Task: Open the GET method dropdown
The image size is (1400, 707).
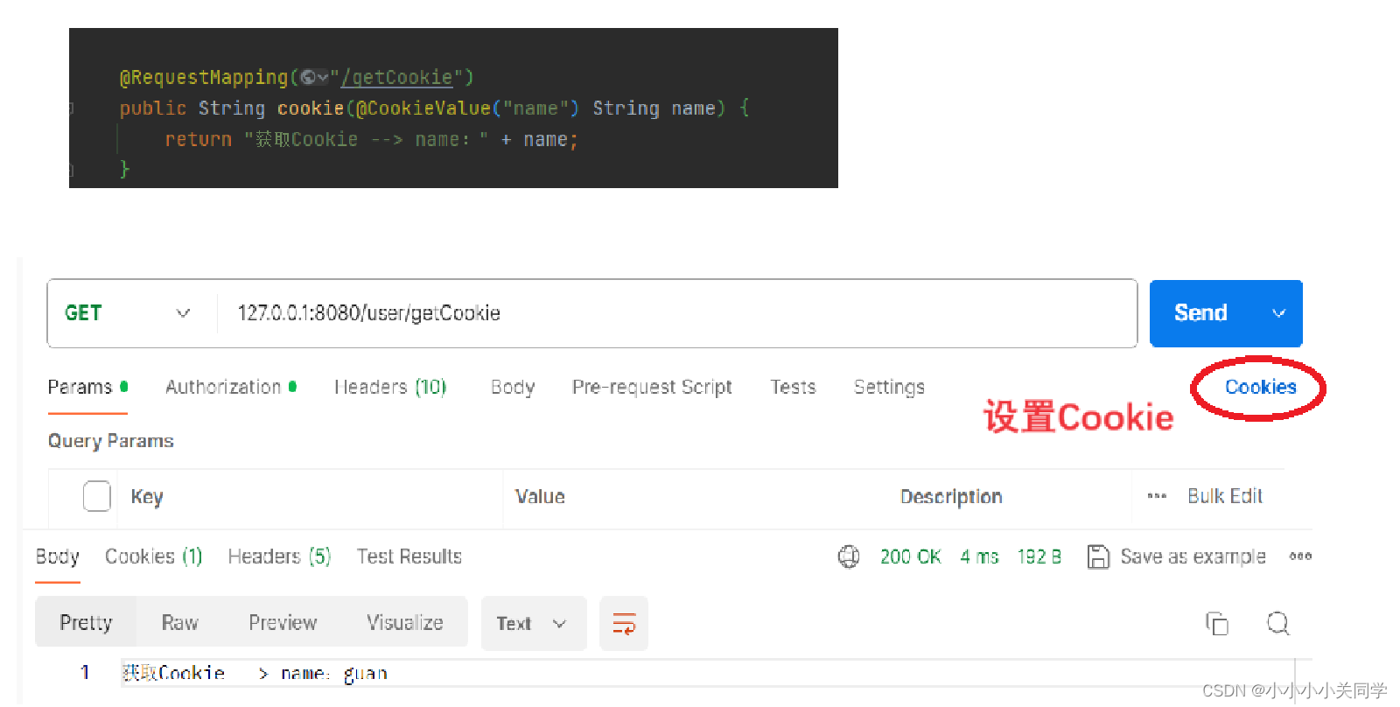Action: [x=128, y=313]
